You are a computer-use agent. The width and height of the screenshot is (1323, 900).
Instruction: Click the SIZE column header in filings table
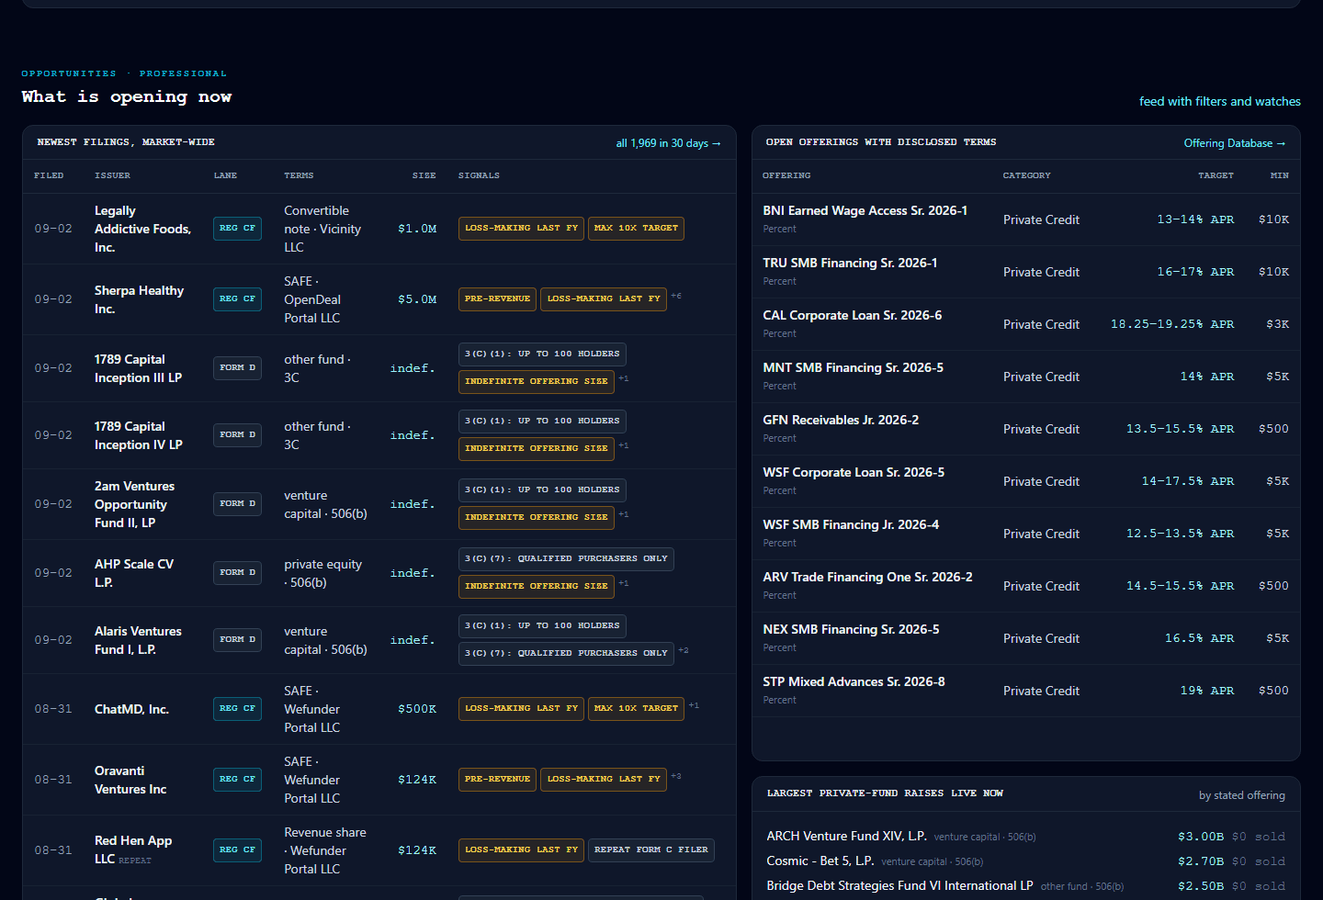[424, 175]
